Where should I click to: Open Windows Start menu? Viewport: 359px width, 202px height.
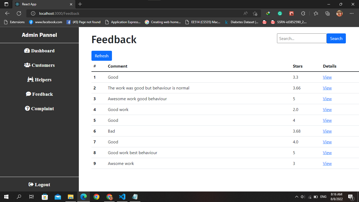pyautogui.click(x=6, y=197)
